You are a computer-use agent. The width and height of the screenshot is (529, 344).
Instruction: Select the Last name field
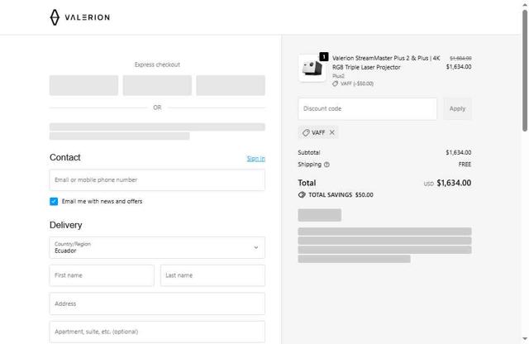[212, 275]
